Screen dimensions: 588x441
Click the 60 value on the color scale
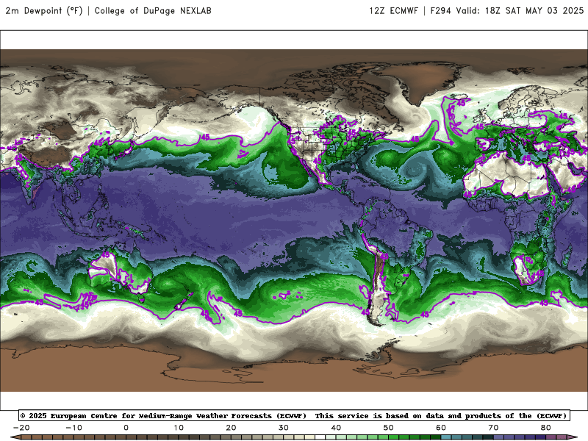pyautogui.click(x=441, y=428)
